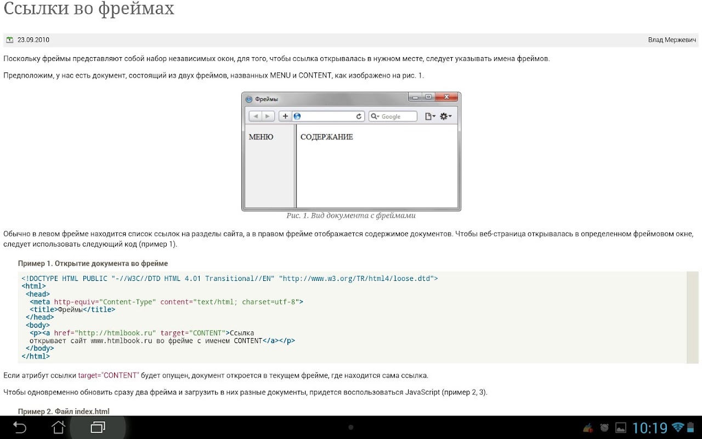
Task: Tap the broom cleaner notification icon
Action: [588, 427]
